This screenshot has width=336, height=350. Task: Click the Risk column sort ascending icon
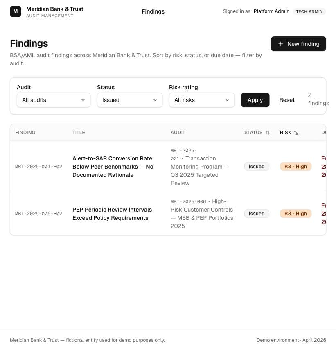coord(296,133)
